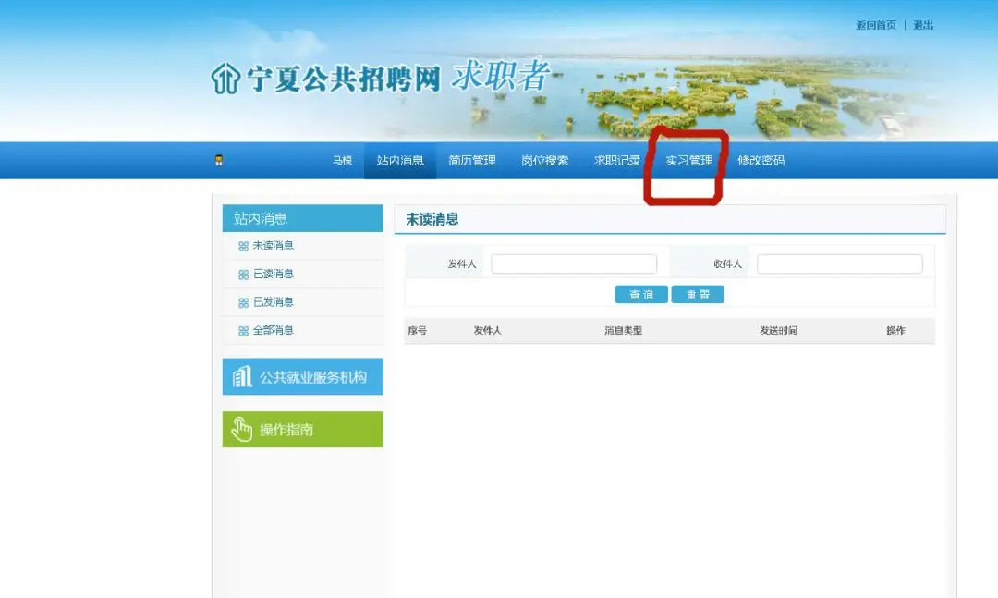Click the building icon on 公共就业服务机构
This screenshot has width=998, height=598.
click(242, 377)
